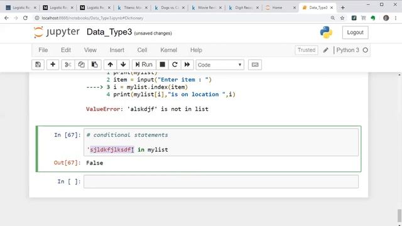Open the Help menu
Viewport: 402px width, 226px height.
pos(196,50)
